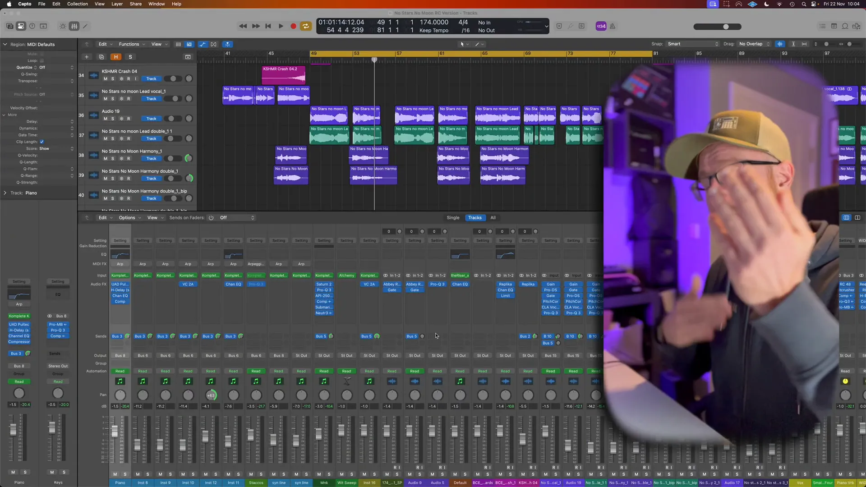
Task: Open the Layer menu in menu bar
Action: [x=117, y=4]
